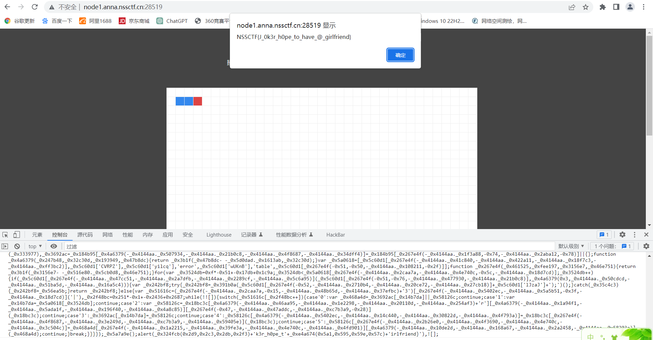The image size is (653, 340).
Task: Click the page scrollbar down arrow
Action: 649,225
